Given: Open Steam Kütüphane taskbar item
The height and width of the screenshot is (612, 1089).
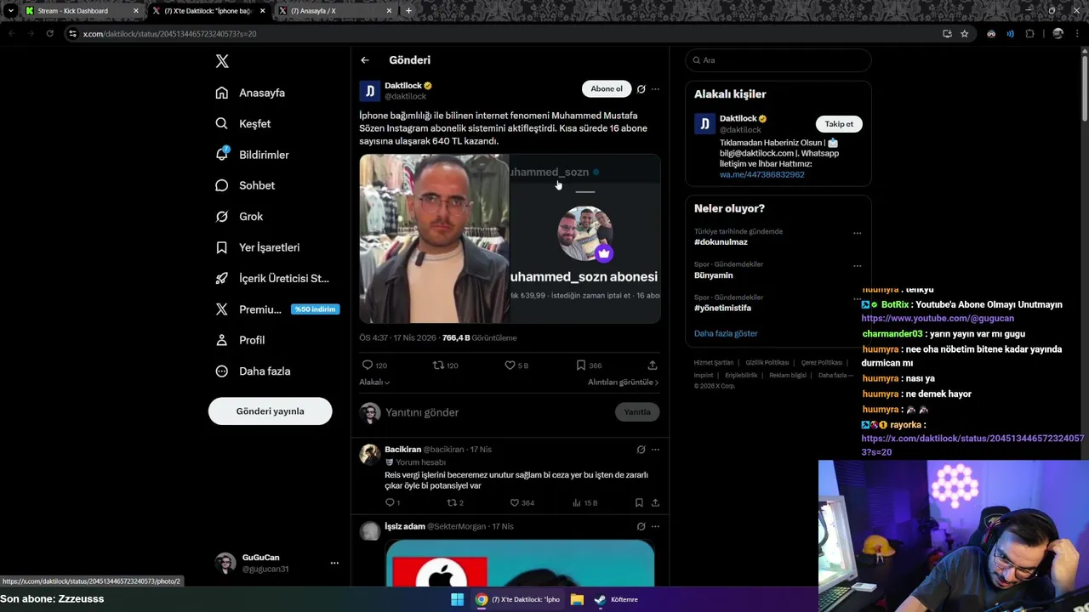Looking at the screenshot, I should [617, 599].
